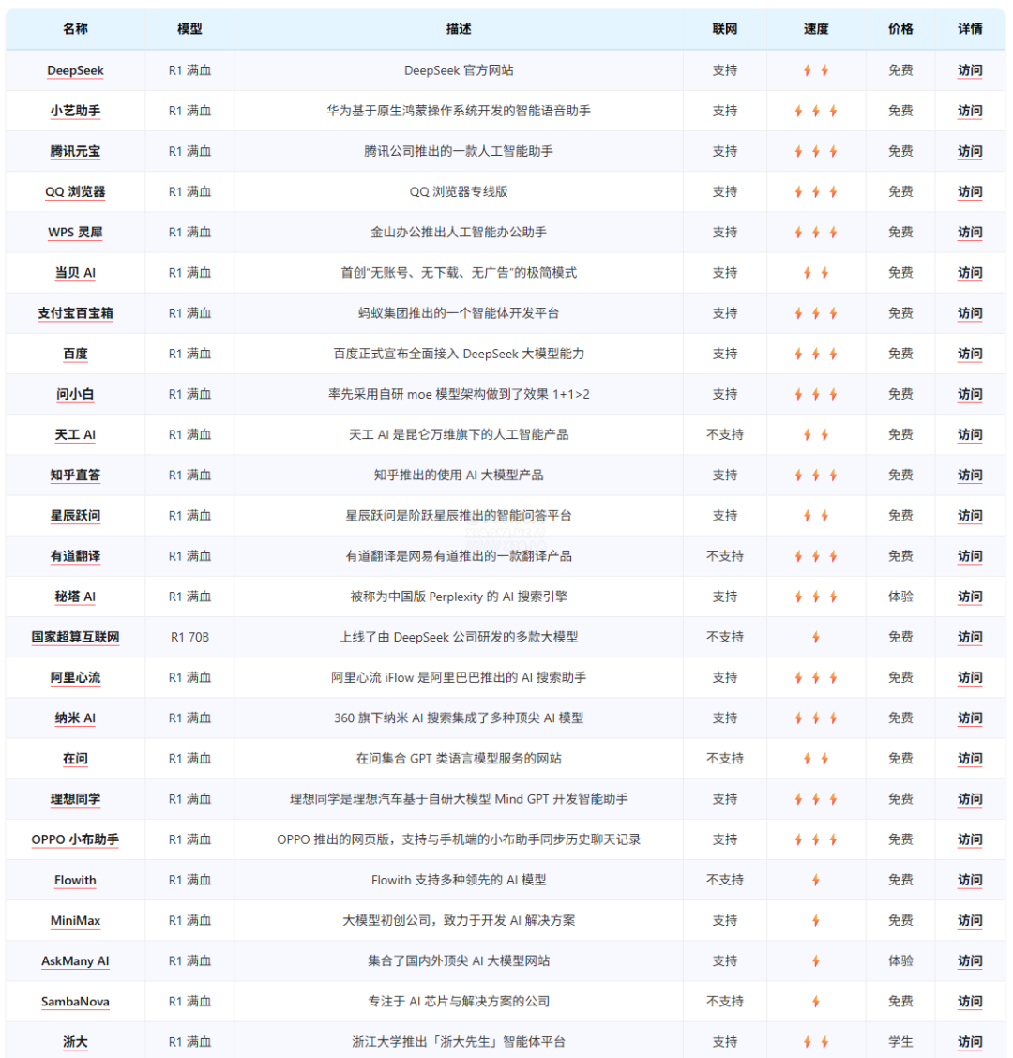
Task: Click 不支持 cell in 天工 AI row
Action: point(725,434)
